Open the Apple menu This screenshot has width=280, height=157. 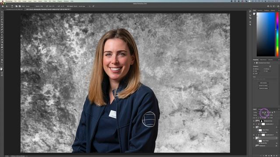click(3, 1)
